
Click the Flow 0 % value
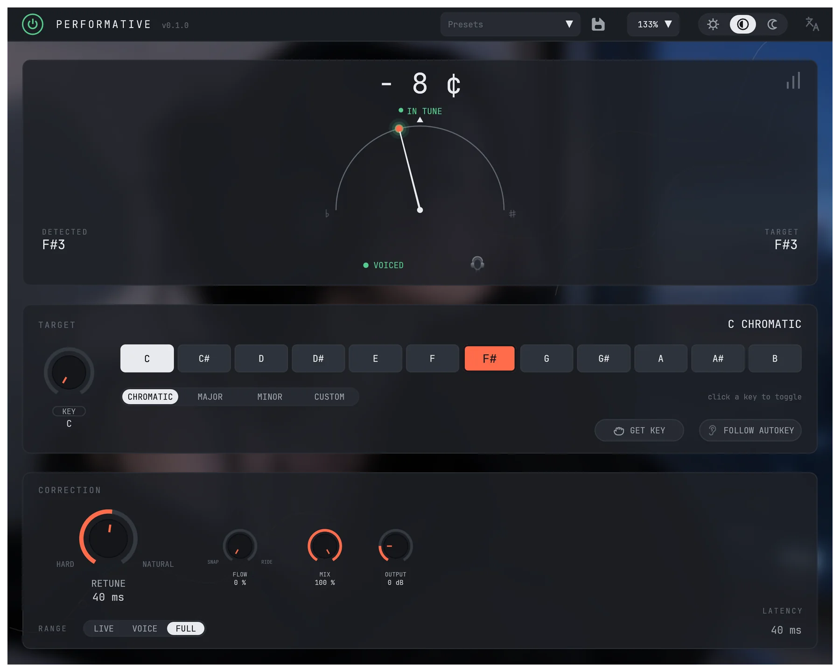pos(240,582)
